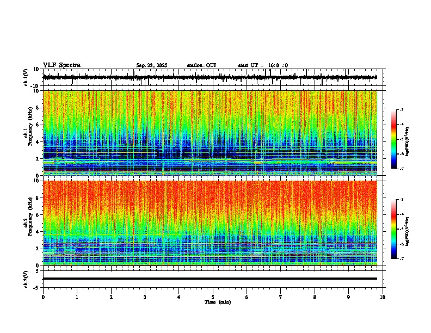This screenshot has height=333, width=431.
Task: Click the ch.2 color bar log PSD label
Action: [x=408, y=232]
